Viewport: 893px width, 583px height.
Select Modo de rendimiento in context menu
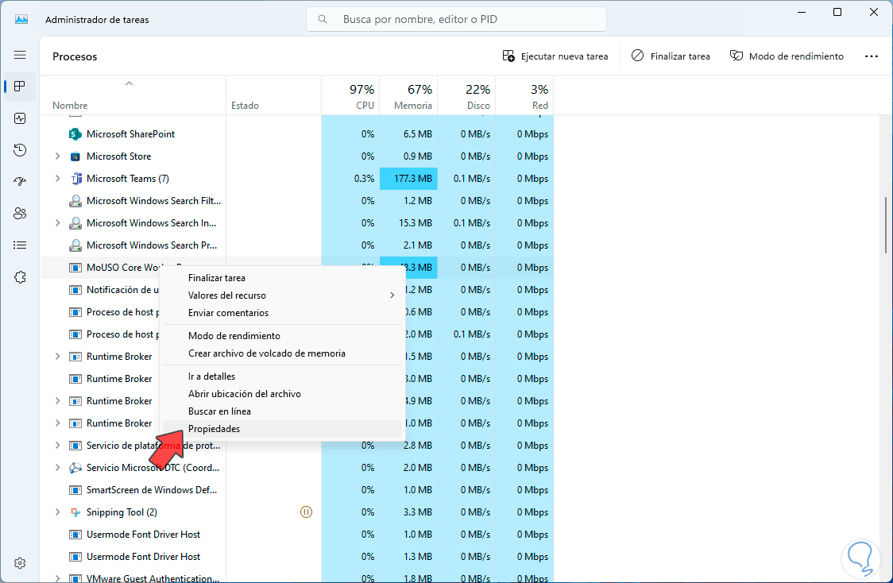[x=283, y=336]
